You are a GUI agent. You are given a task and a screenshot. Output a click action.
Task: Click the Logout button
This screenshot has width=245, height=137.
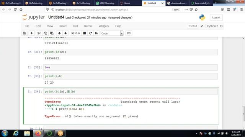(x=216, y=18)
